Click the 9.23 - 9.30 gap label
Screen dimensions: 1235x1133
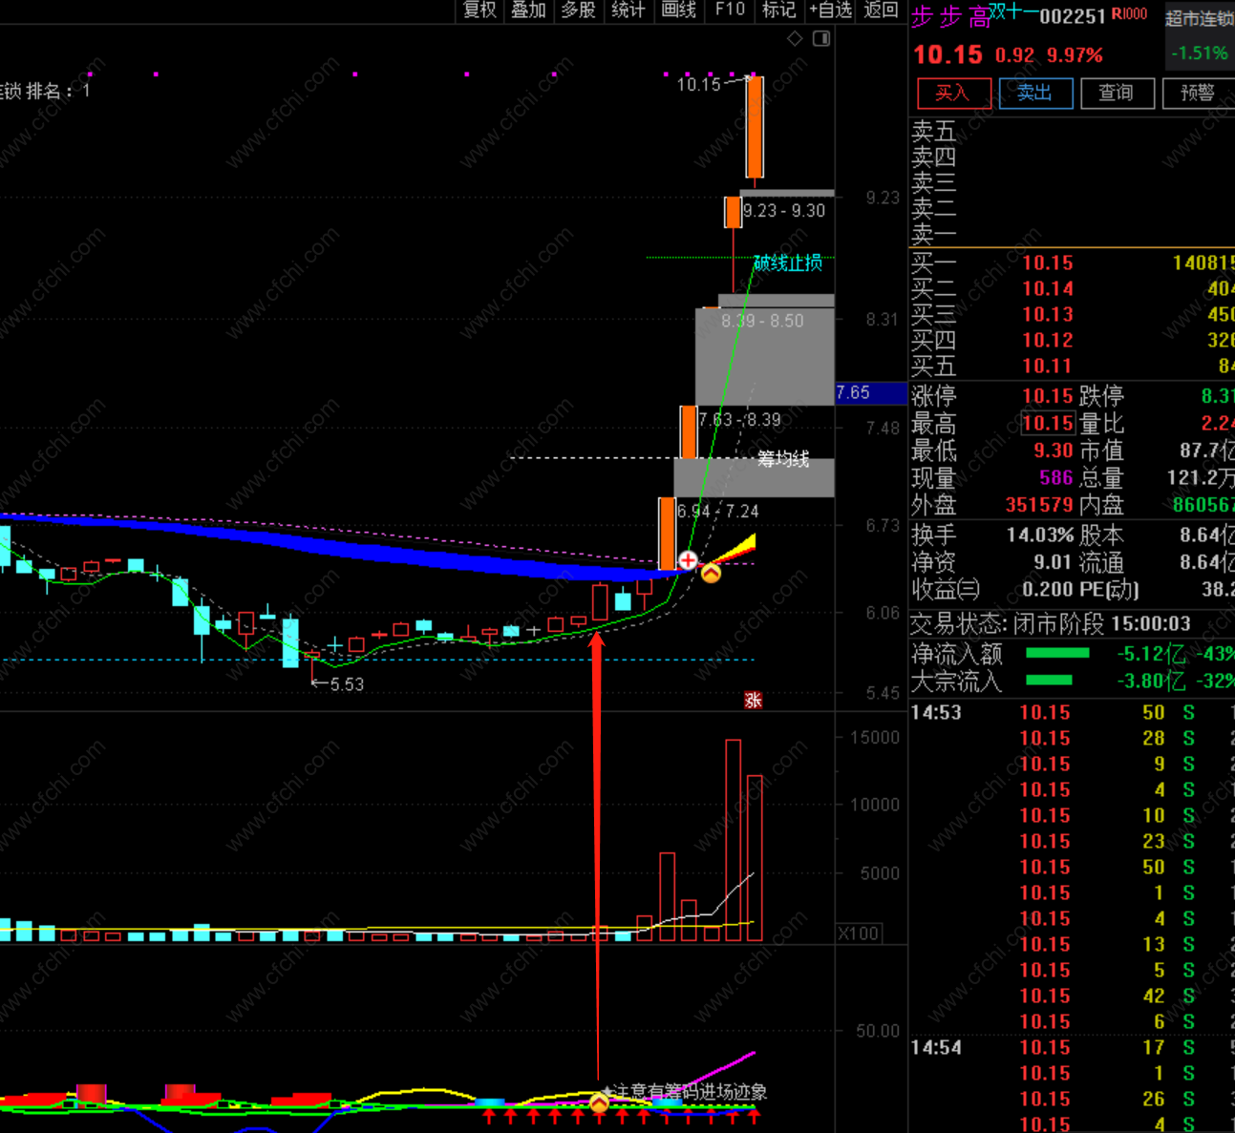tap(784, 211)
